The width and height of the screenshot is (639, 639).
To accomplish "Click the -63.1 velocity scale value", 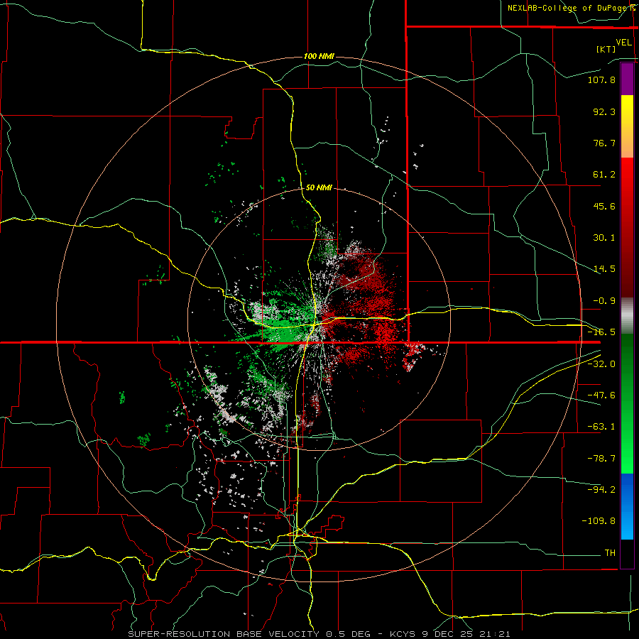I will pos(601,427).
